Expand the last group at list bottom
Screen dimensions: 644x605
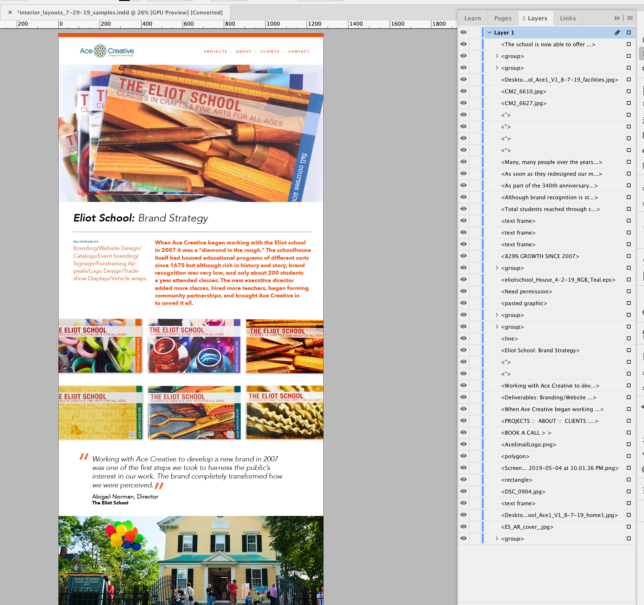coord(497,539)
